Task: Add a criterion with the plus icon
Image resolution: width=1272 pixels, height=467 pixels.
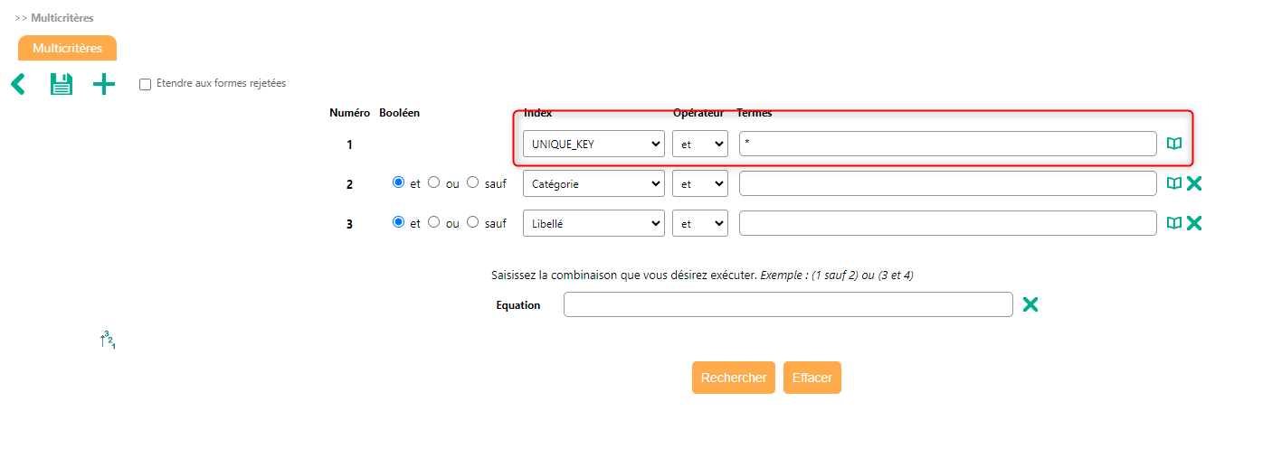Action: click(104, 85)
